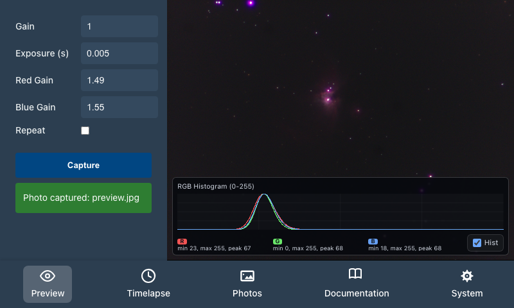This screenshot has width=514, height=308.
Task: Click the green 'Photo captured: preview.jpg' message
Action: tap(84, 198)
